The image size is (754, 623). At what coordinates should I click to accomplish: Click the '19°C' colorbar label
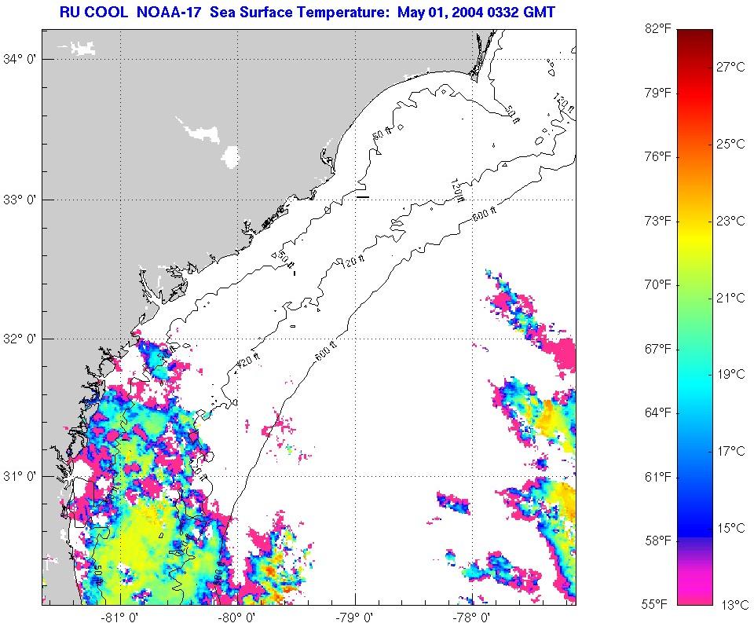pyautogui.click(x=731, y=374)
